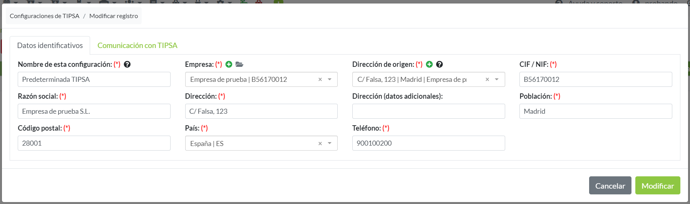Viewport: 690px width, 204px height.
Task: Click the green Modificar button
Action: [658, 186]
